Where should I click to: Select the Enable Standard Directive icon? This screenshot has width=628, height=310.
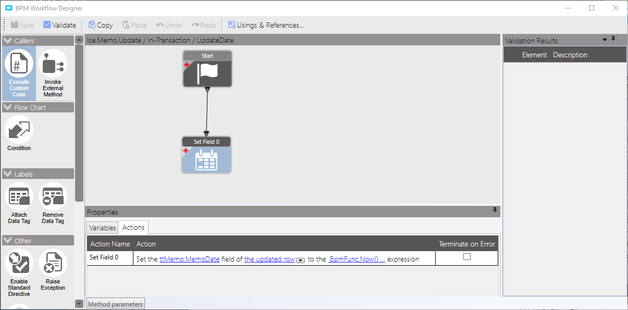pos(19,263)
